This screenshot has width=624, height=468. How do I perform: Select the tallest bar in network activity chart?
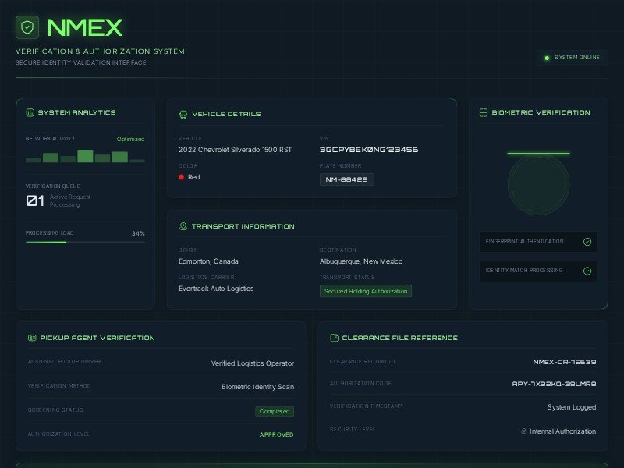click(86, 155)
